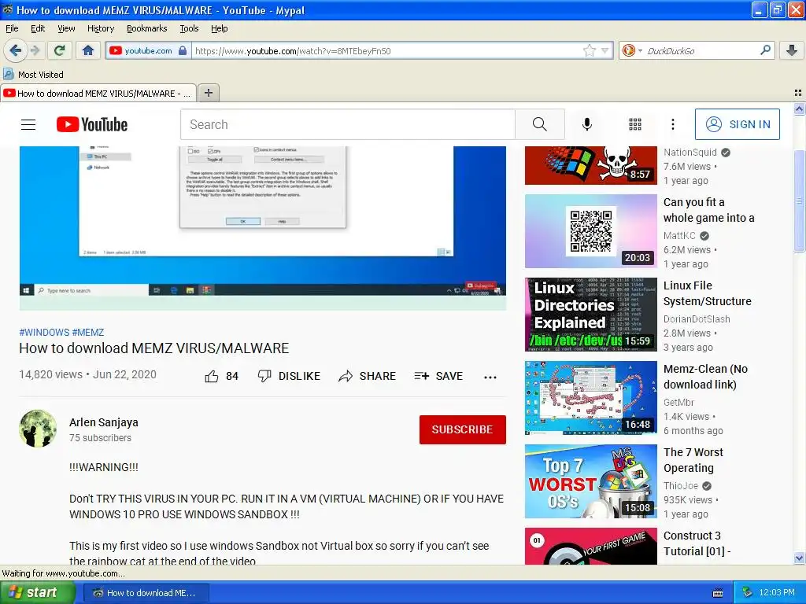806x604 pixels.
Task: Open the File menu
Action: 12,28
